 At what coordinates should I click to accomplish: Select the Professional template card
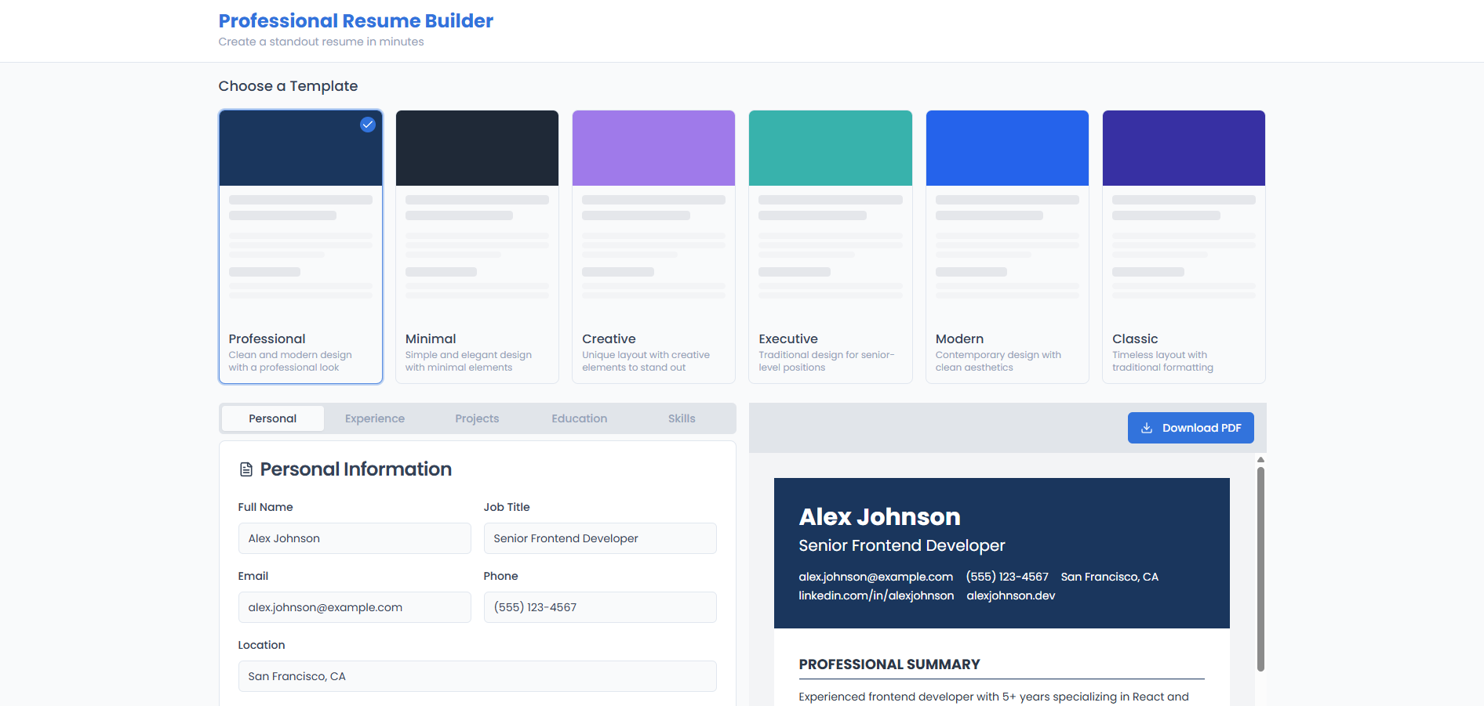(301, 247)
